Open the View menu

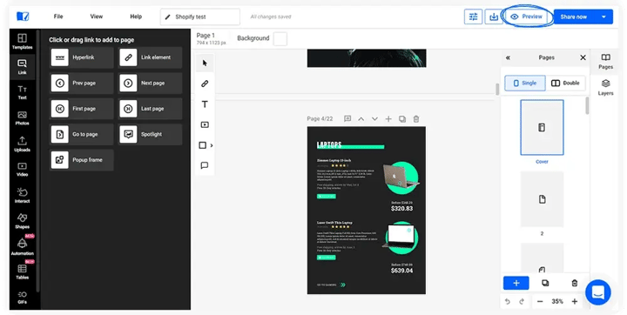97,17
